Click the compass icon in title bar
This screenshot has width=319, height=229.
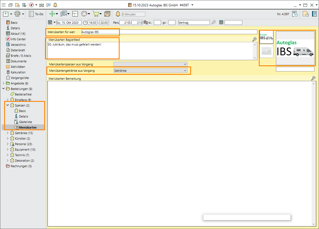31,5
